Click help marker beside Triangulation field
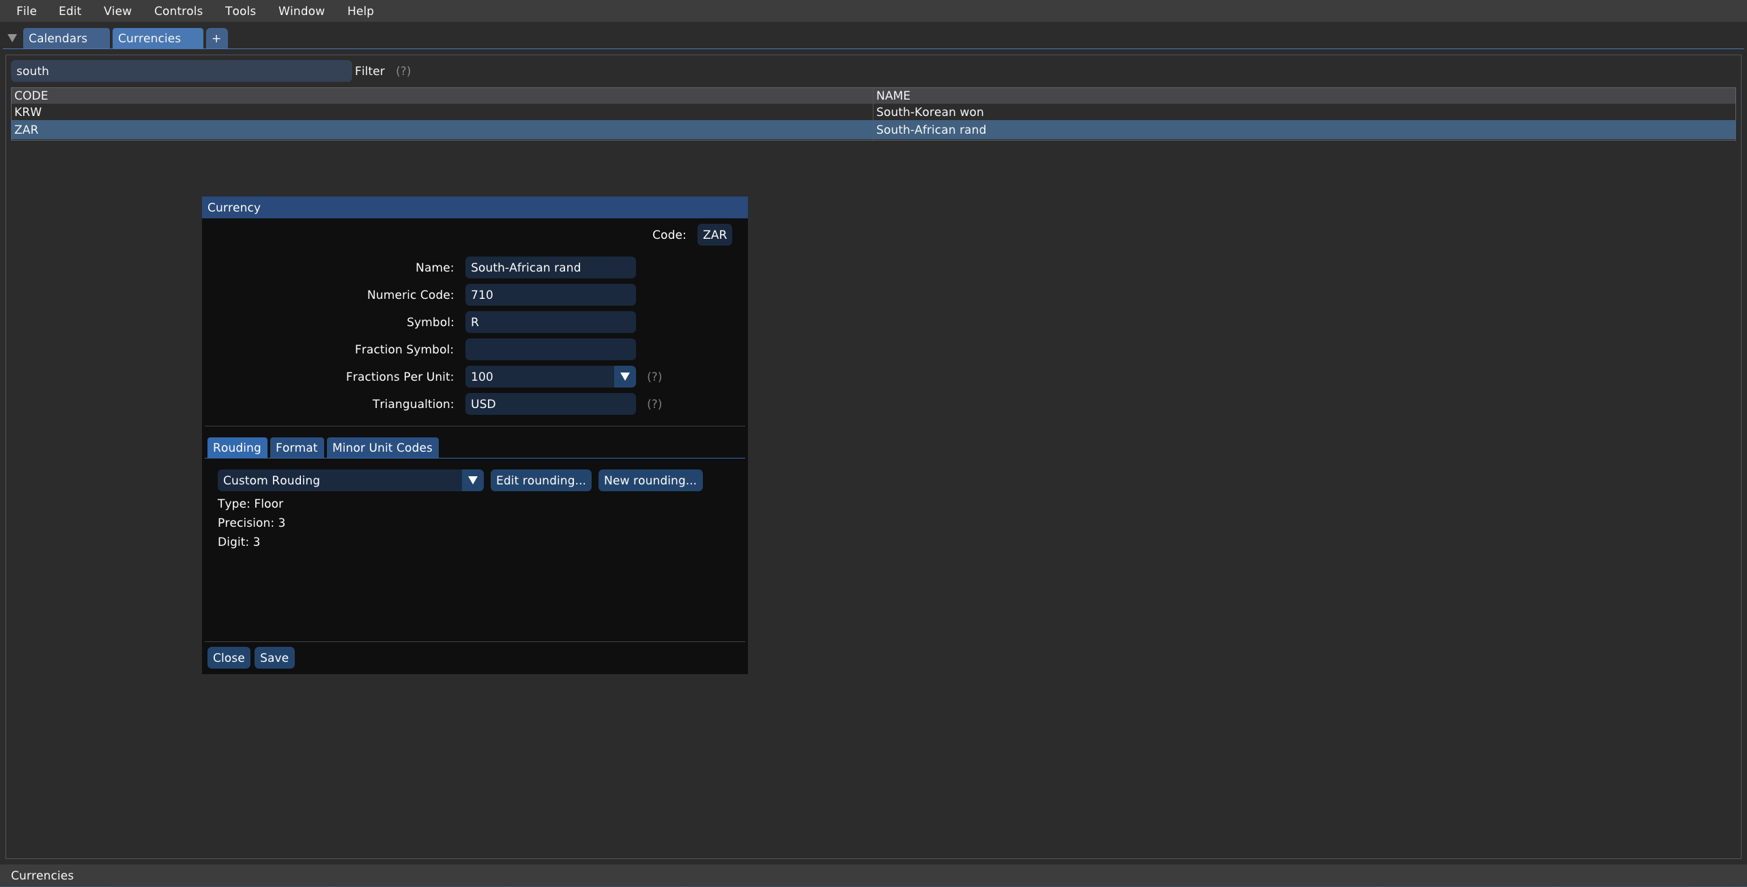1747x887 pixels. [654, 404]
